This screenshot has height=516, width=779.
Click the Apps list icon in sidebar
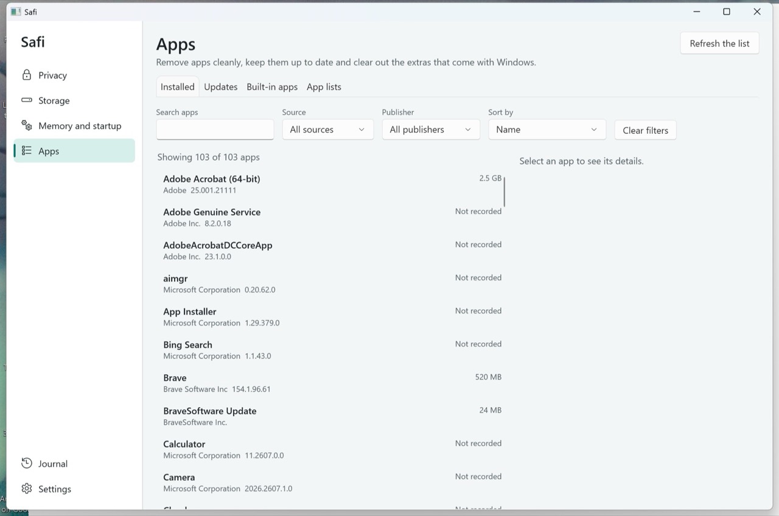27,151
